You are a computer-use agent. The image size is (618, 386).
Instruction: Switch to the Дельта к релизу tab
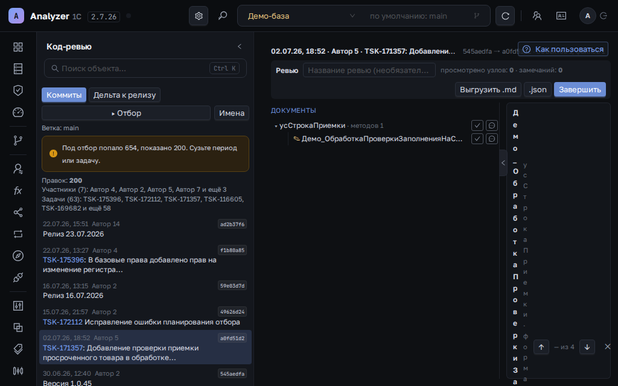[x=124, y=95]
